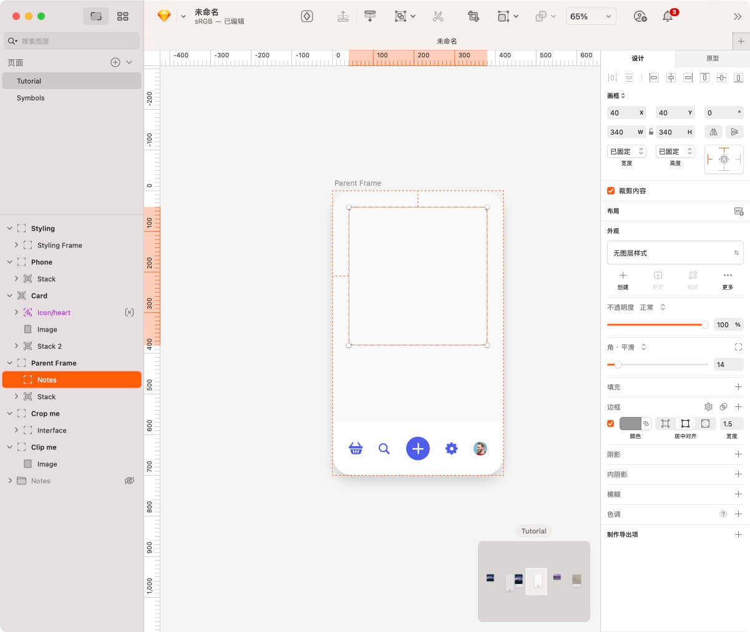Collapse the Parent Frame layer group
Viewport: 750px width, 632px height.
click(9, 363)
